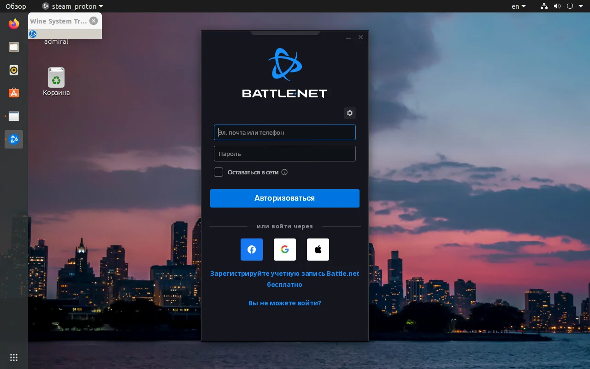Open the keyboard layout 'en' dropdown
590x369 pixels.
coord(518,6)
